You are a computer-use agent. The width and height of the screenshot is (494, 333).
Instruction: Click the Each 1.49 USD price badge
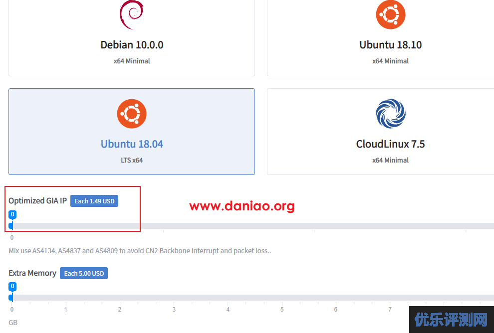[94, 201]
